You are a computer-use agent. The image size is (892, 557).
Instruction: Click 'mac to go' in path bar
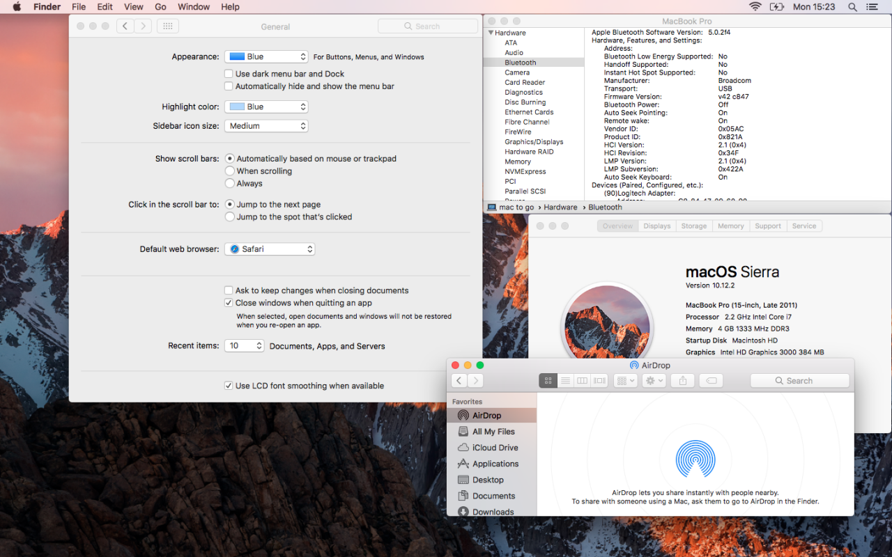coord(516,207)
